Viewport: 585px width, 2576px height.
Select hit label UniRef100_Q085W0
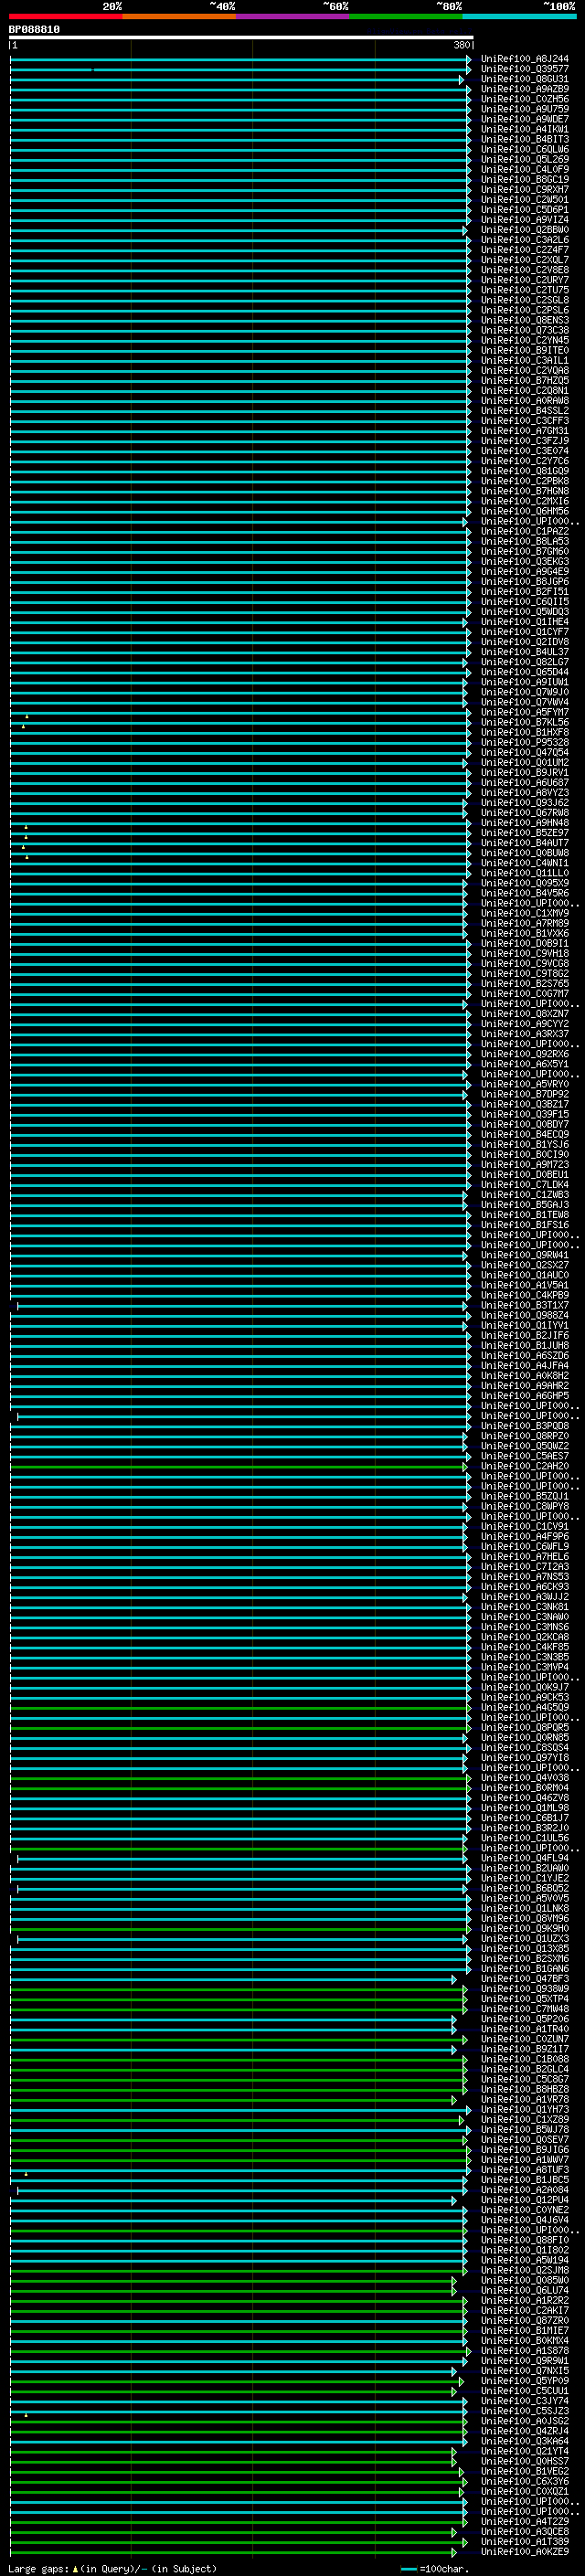pos(525,2280)
